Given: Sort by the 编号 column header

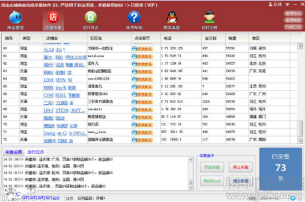Looking at the screenshot, I should pyautogui.click(x=11, y=38).
